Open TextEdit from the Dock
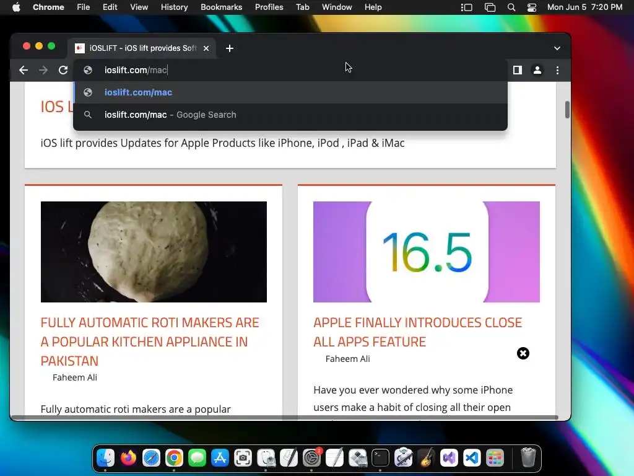This screenshot has height=476, width=634. tap(334, 458)
